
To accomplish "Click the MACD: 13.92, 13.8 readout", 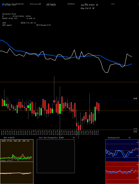I will (x=10, y=18).
